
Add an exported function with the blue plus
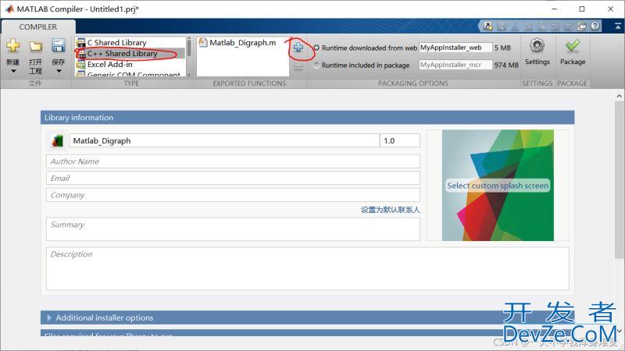pyautogui.click(x=298, y=48)
